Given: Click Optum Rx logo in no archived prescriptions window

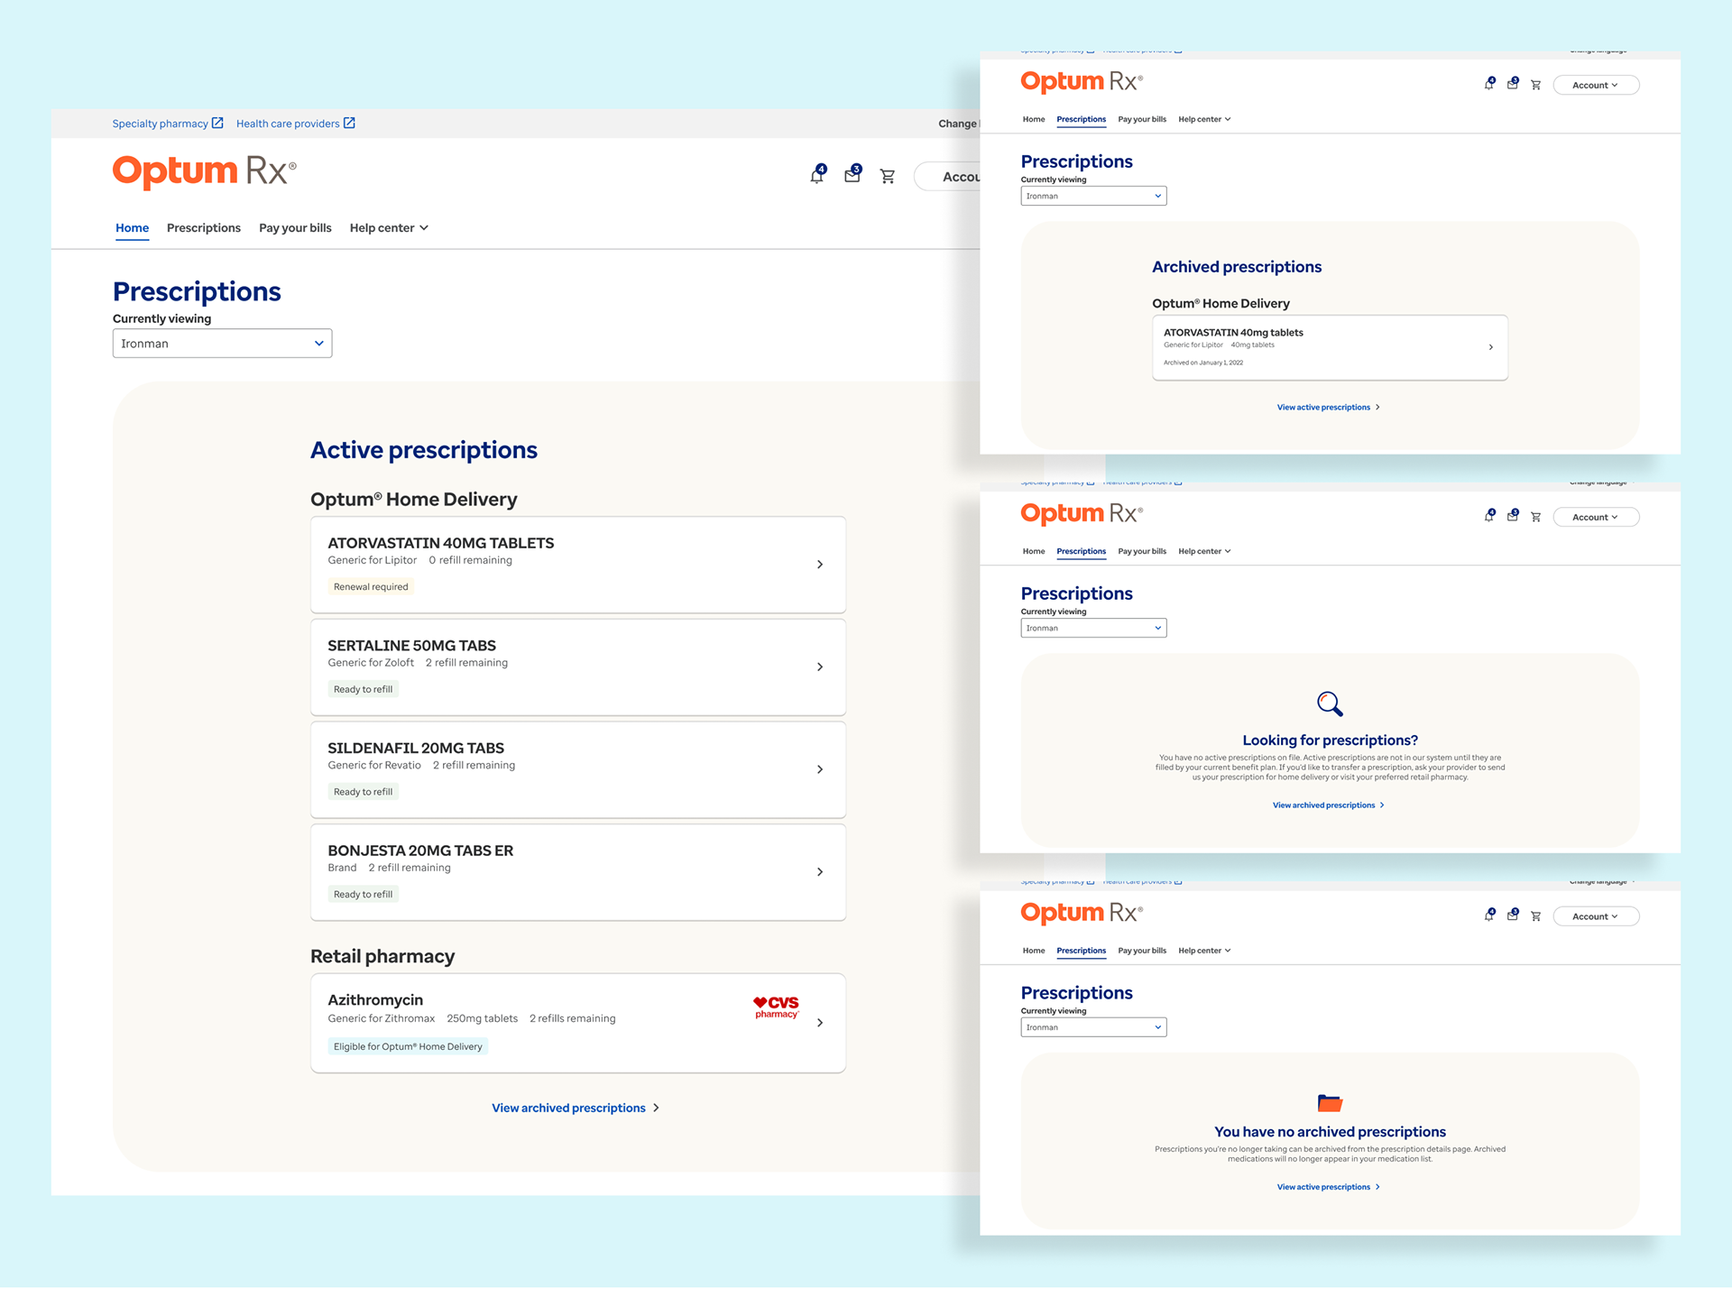Looking at the screenshot, I should (x=1082, y=913).
